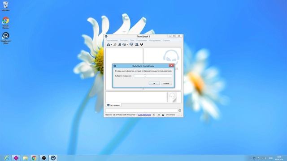This screenshot has height=161, width=287.
Task: Click the Subscribe to all channels icon
Action: [120, 44]
